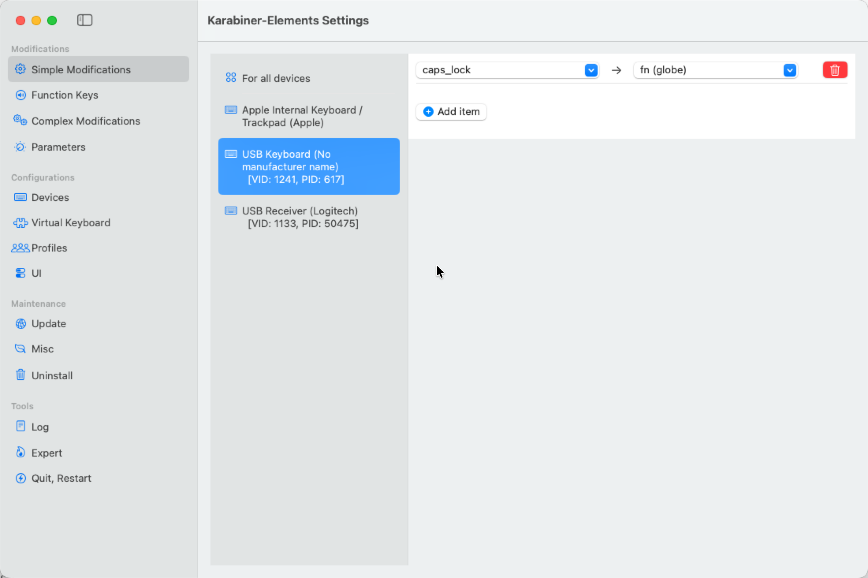Image resolution: width=868 pixels, height=578 pixels.
Task: Select USB Receiver (Logitech) device
Action: [300, 217]
